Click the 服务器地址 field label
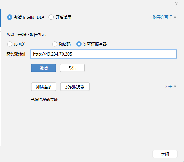Image resolution: width=184 pixels, height=162 pixels. tap(17, 54)
